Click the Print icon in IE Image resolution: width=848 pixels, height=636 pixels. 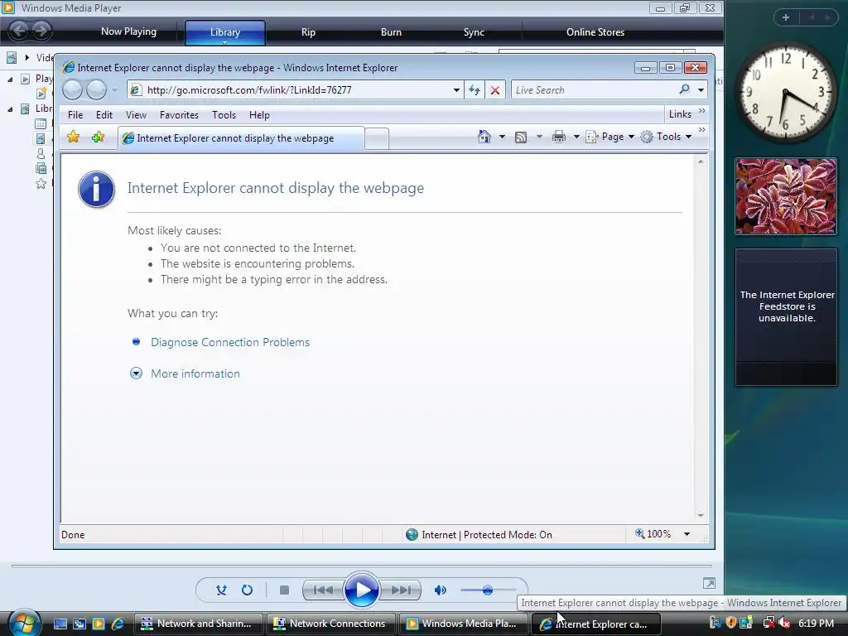click(559, 137)
